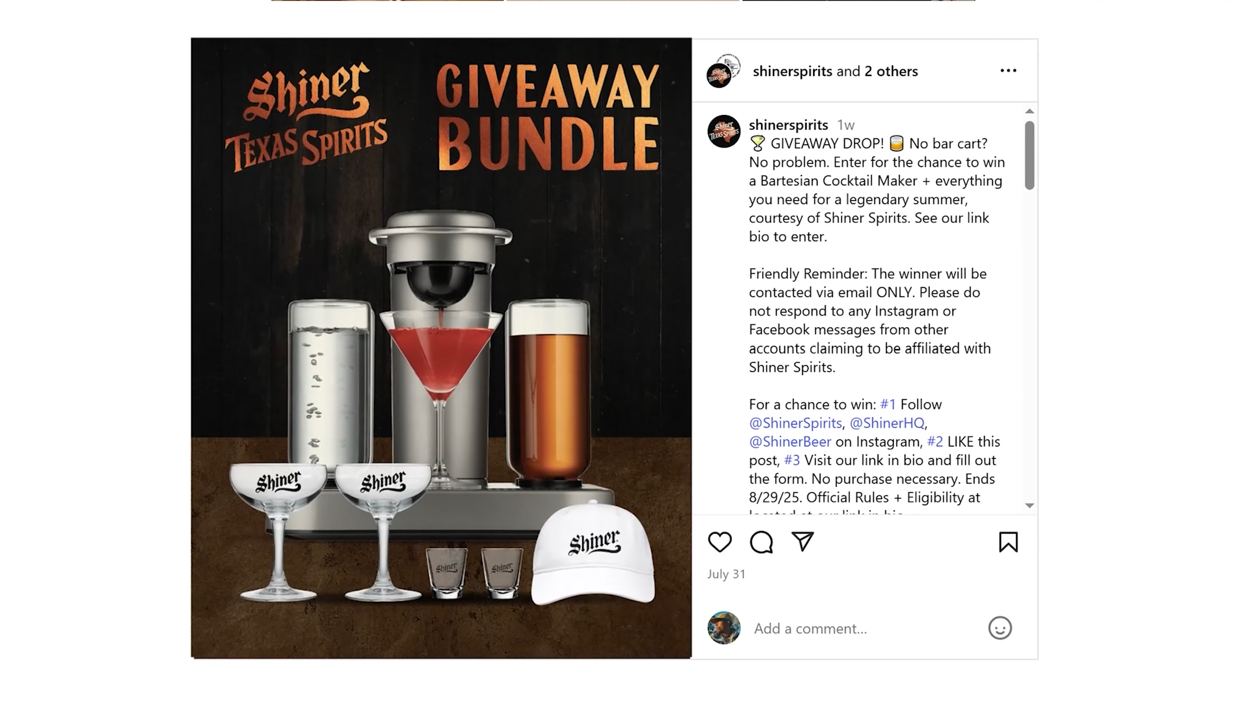Click the shinerspirits header profile avatar
Screen dimensions: 1249x702
[x=723, y=71]
